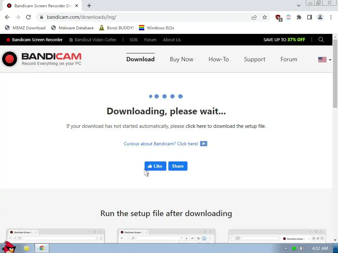338x253 pixels.
Task: Go back using the browser back arrow
Action: (7, 17)
